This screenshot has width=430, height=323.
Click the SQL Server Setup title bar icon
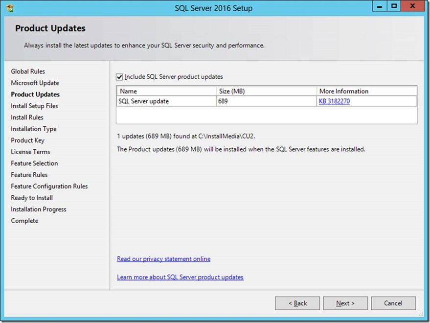(10, 8)
